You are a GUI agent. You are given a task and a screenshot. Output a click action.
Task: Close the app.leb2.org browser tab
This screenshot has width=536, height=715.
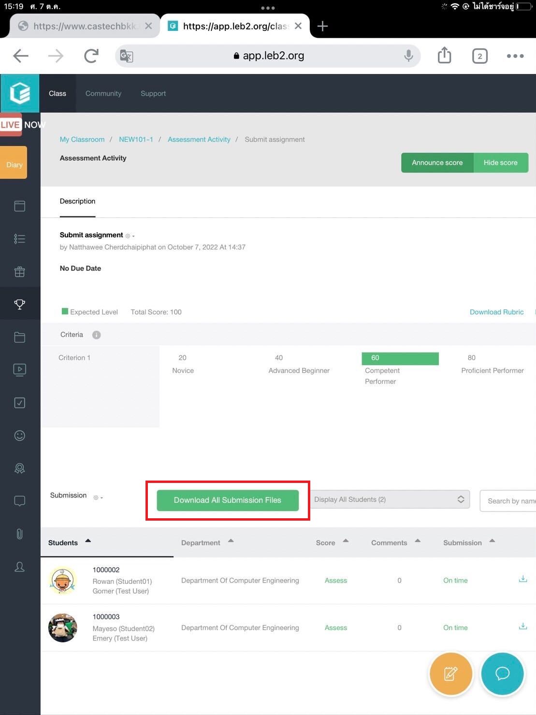(298, 26)
